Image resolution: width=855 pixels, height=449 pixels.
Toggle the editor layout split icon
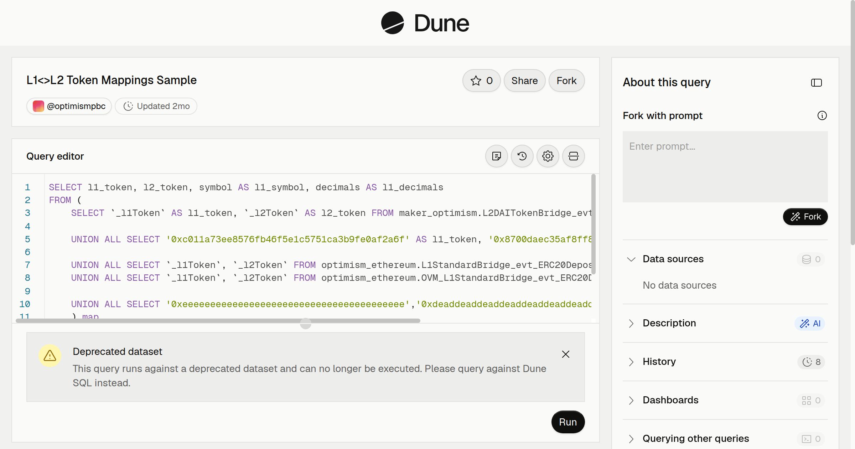click(x=573, y=156)
